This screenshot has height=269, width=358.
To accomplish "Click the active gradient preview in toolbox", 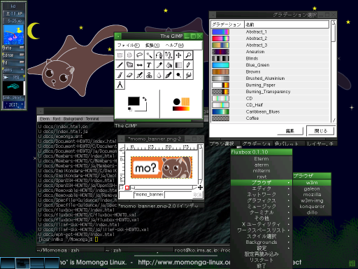I will click(x=181, y=109).
